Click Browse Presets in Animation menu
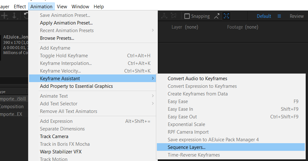The width and height of the screenshot is (308, 161). coord(57,38)
